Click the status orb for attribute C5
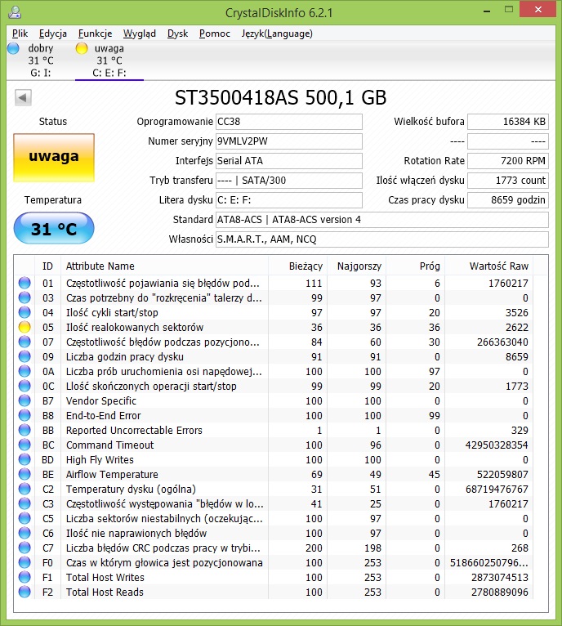Viewport: 562px width, 626px height. [25, 518]
